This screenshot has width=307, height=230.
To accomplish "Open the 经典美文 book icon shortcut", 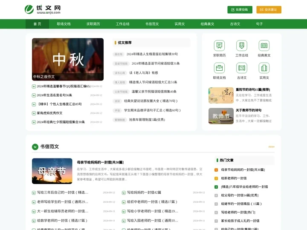I will [264, 46].
